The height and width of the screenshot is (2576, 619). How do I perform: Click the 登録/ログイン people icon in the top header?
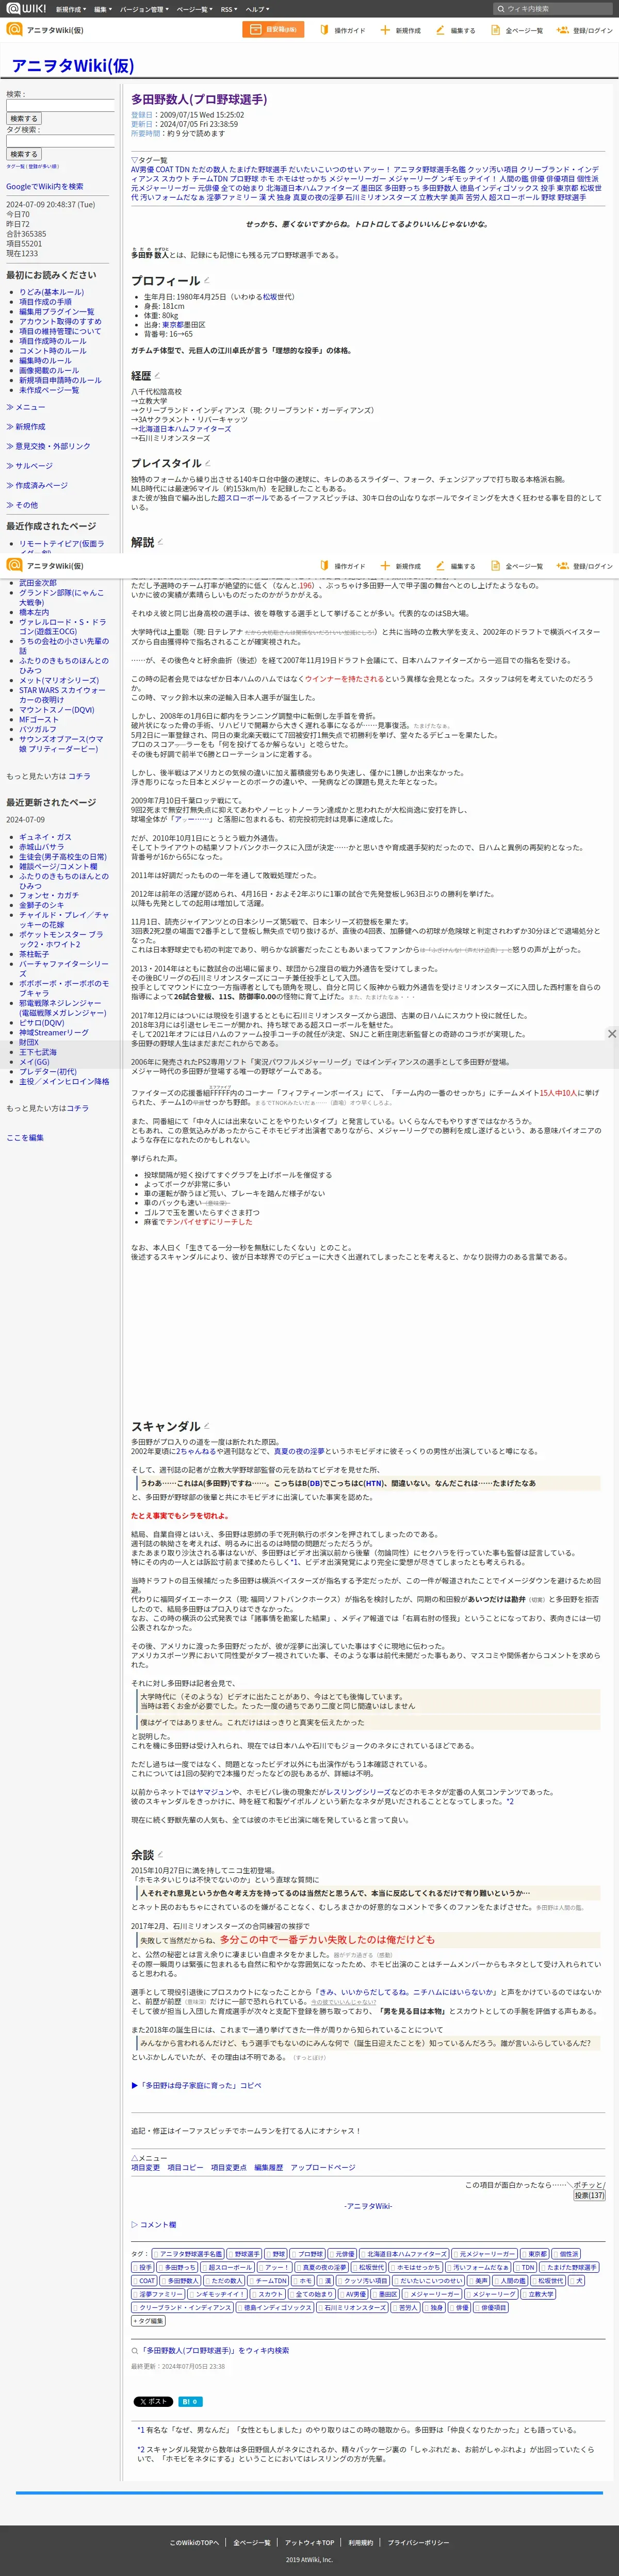click(562, 30)
